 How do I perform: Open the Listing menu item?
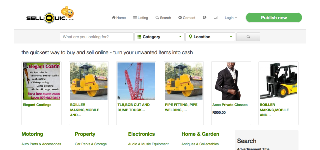tap(140, 18)
